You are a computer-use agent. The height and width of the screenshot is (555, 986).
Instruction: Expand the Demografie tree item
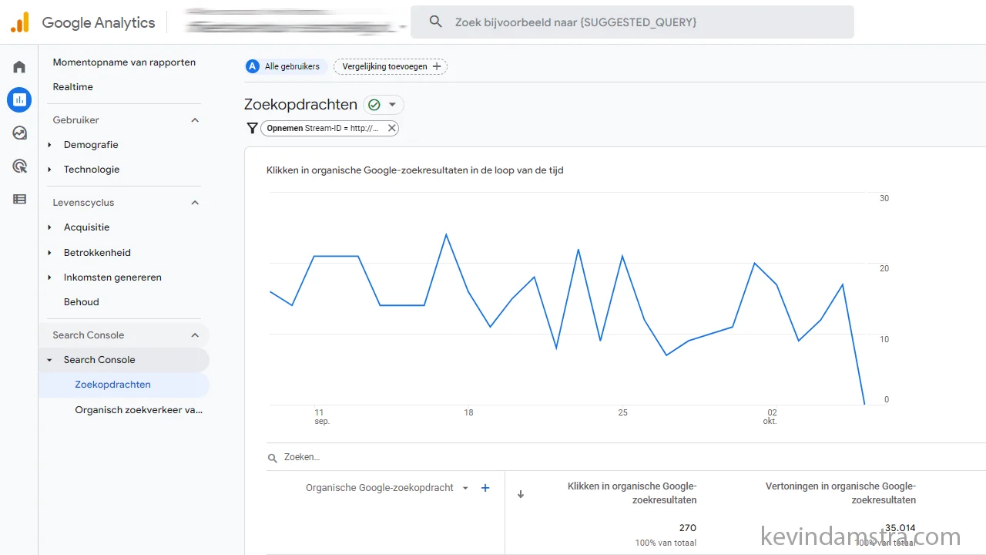[50, 145]
